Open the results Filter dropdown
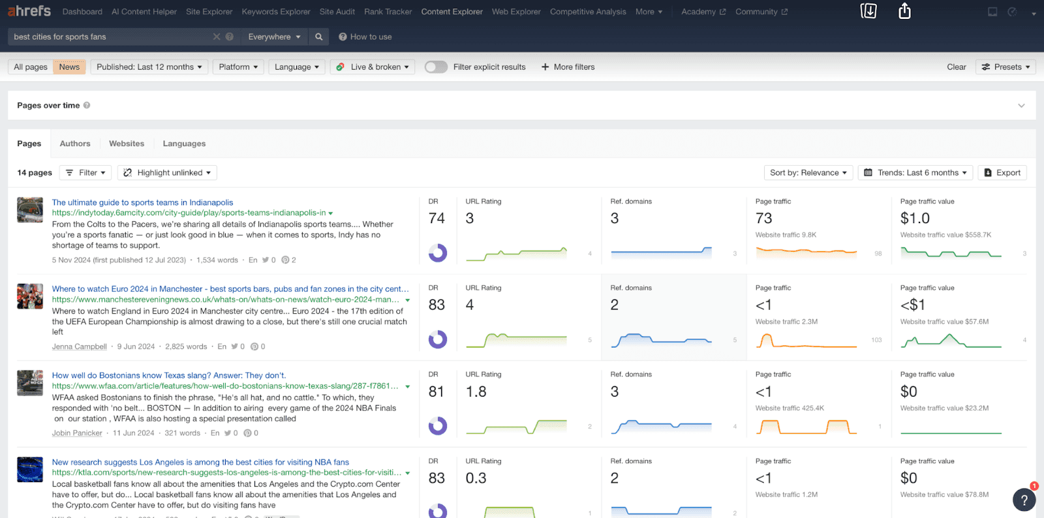 (x=85, y=172)
